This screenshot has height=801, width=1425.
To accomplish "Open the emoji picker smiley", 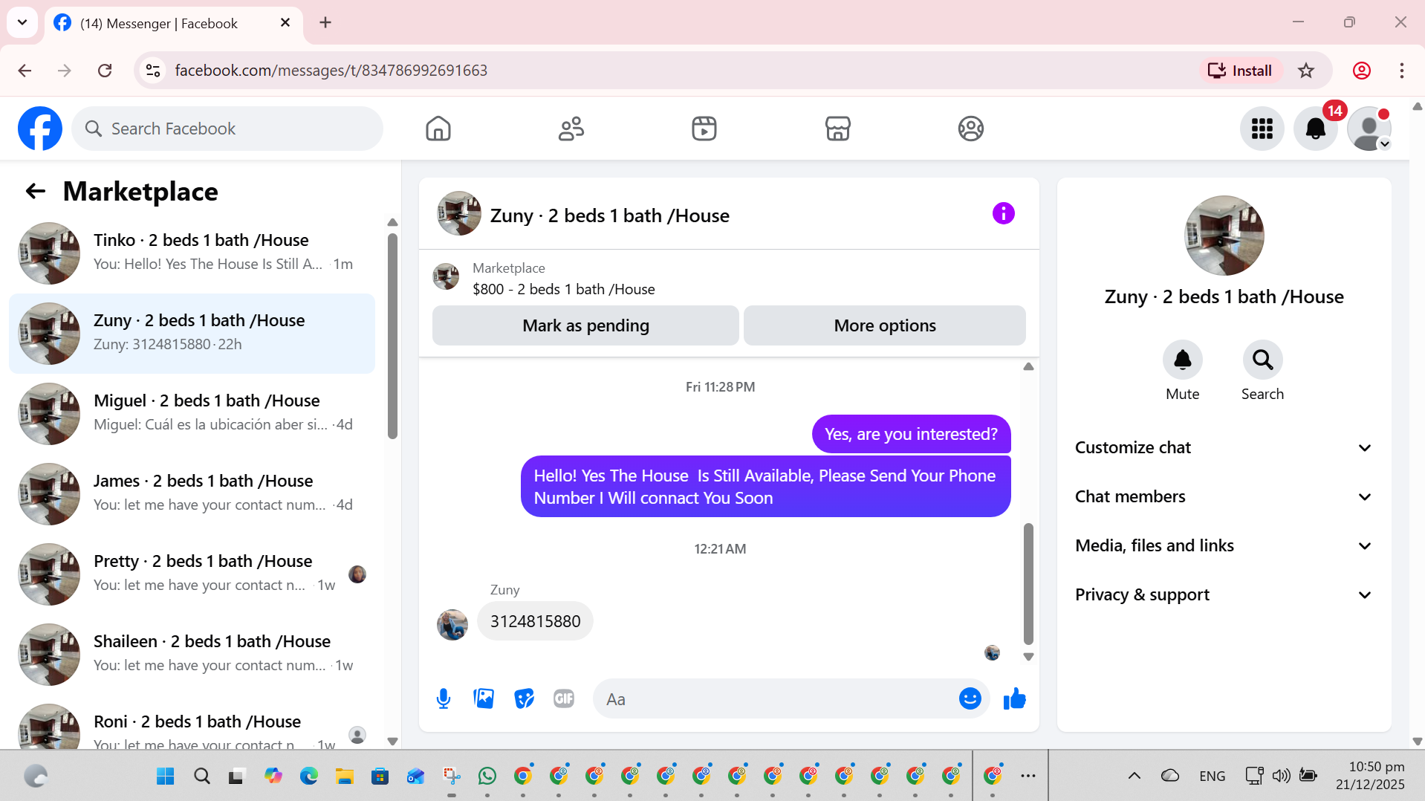I will pyautogui.click(x=970, y=698).
